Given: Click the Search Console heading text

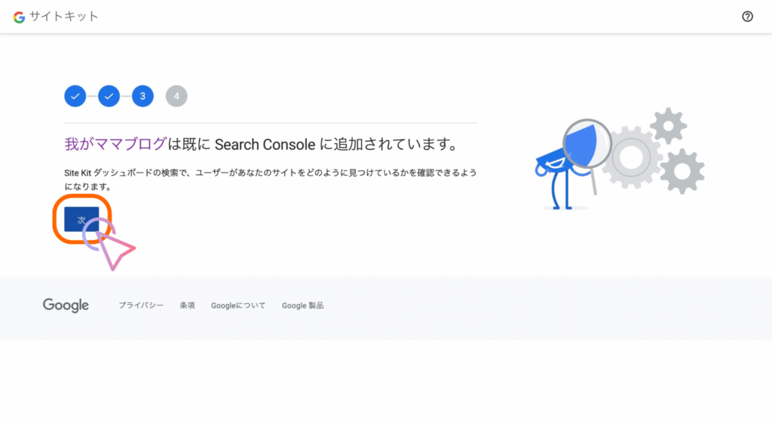Looking at the screenshot, I should (265, 144).
